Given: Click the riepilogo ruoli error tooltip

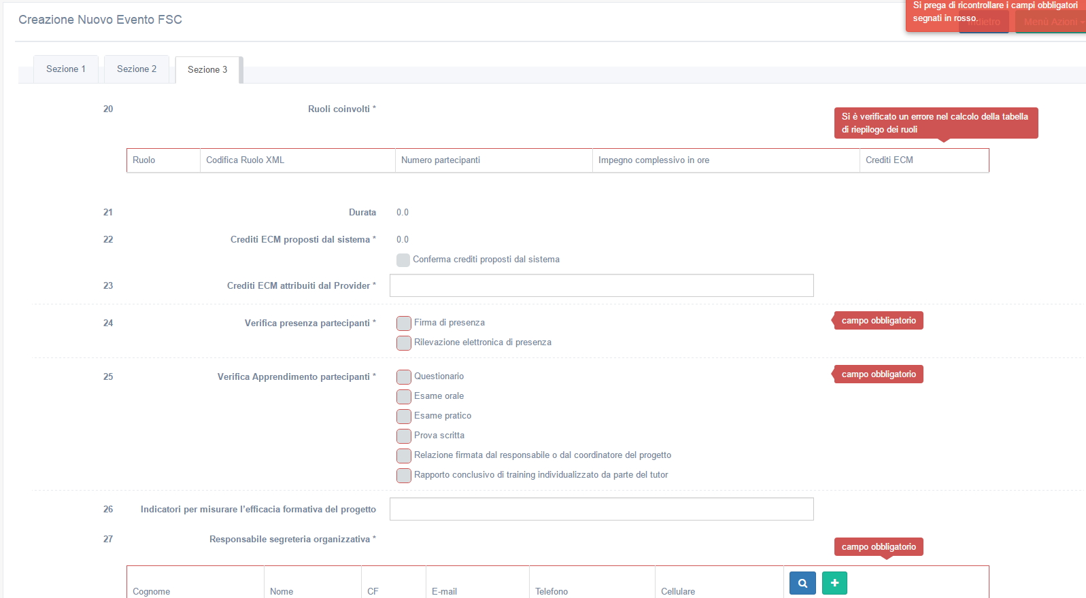Looking at the screenshot, I should [935, 123].
